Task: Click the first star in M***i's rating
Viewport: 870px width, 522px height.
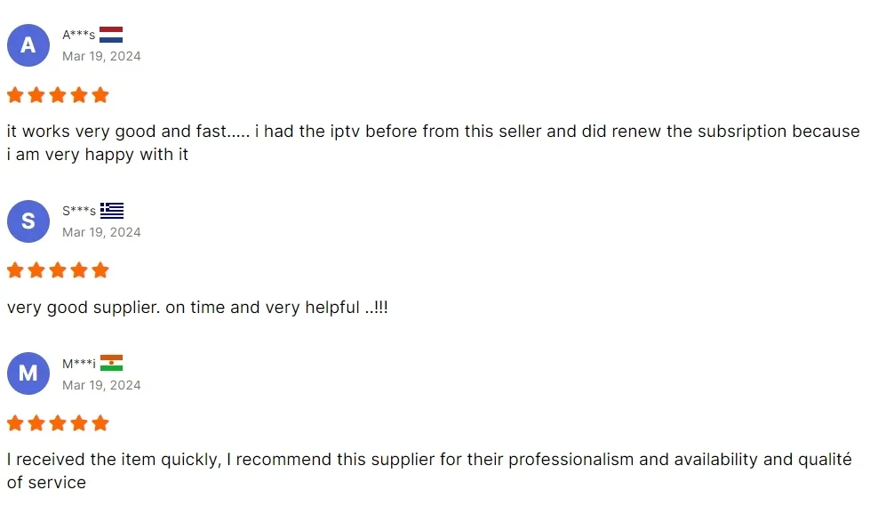Action: pos(15,423)
